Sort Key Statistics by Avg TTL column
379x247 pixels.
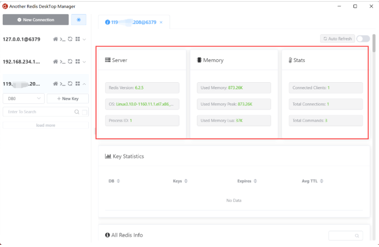(322, 181)
